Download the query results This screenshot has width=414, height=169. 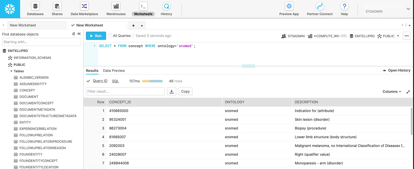pyautogui.click(x=172, y=91)
